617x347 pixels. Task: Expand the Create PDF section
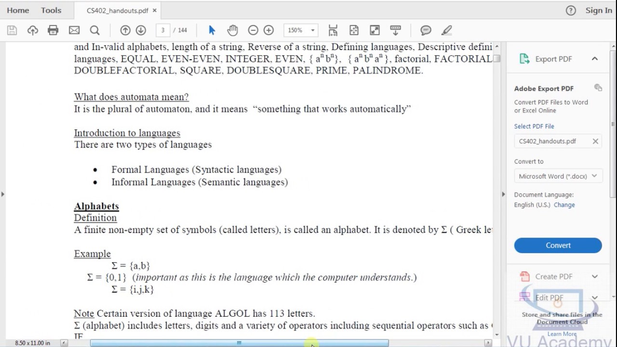point(595,277)
